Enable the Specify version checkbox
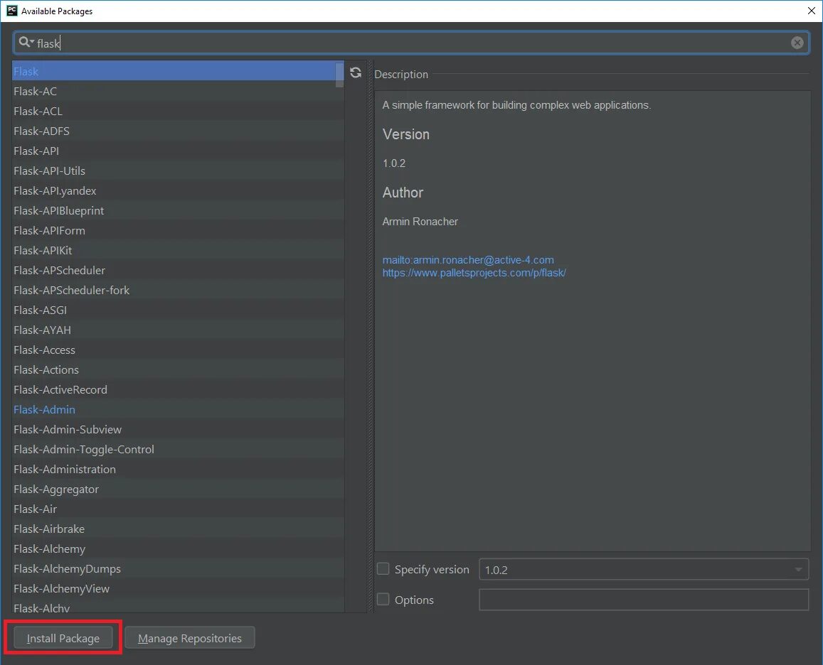 383,568
